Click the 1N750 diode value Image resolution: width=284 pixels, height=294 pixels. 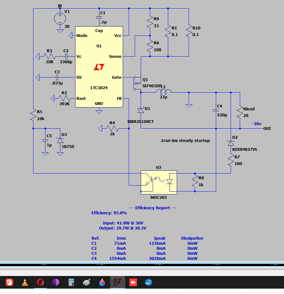pos(68,146)
